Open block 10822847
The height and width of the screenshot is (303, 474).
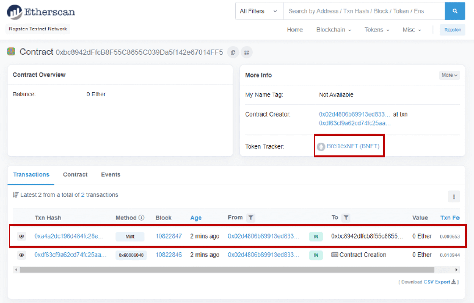168,236
